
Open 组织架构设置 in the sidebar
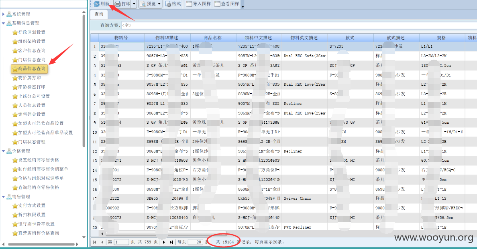tap(32, 41)
